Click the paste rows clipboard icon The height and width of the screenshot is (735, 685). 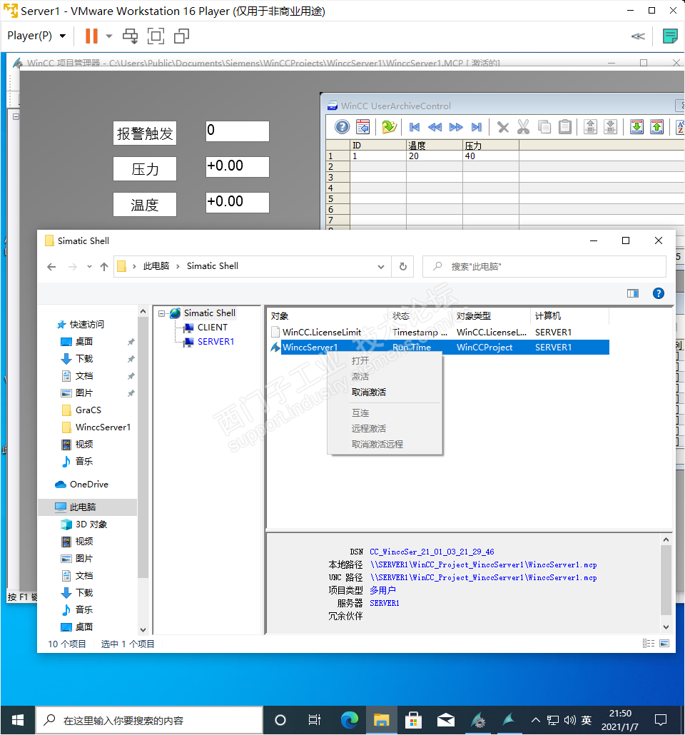(x=565, y=127)
